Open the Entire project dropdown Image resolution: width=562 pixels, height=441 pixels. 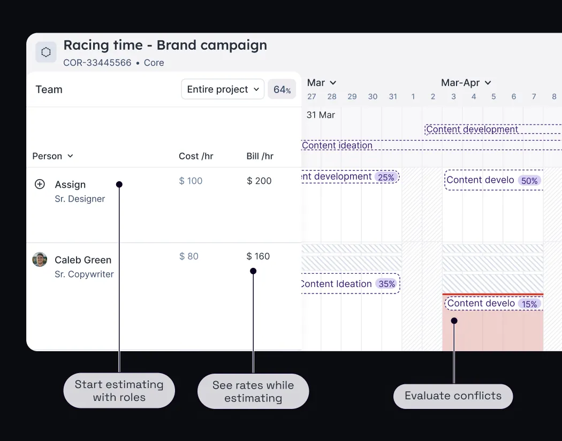click(x=222, y=89)
